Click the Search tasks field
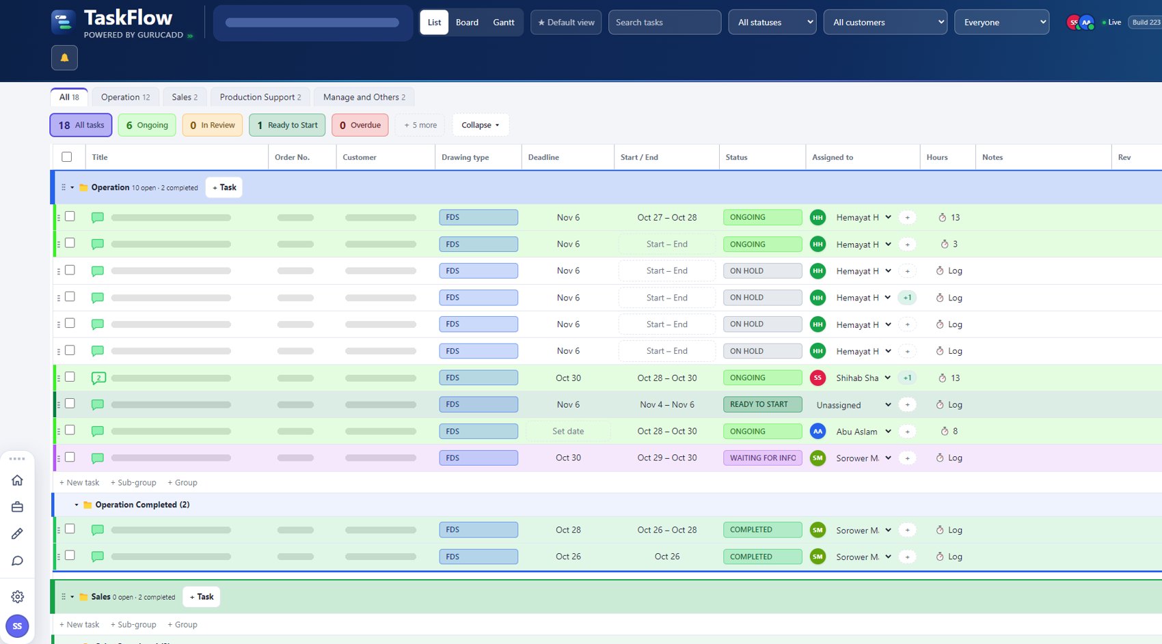 (664, 22)
